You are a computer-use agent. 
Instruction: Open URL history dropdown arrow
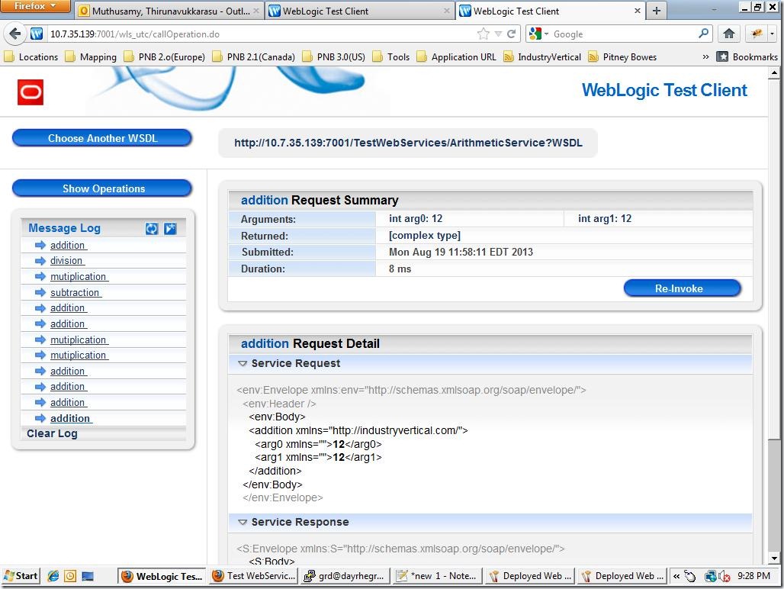[x=498, y=34]
